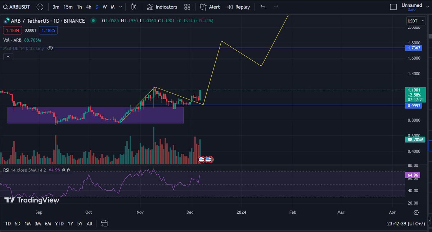This screenshot has height=232, width=432.
Task: Toggle visibility of the MSB-OB 14 indicator
Action: coord(50,48)
